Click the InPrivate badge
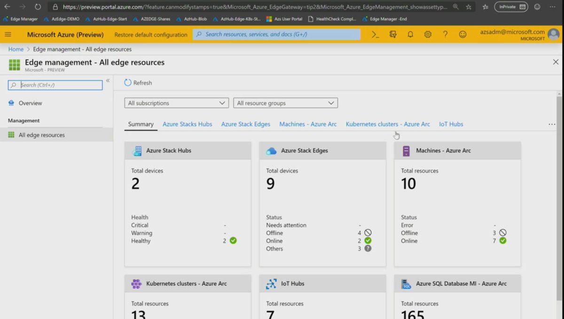The image size is (564, 319). [x=511, y=7]
